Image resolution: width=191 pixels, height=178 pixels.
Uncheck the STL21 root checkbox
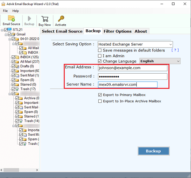click(6, 30)
